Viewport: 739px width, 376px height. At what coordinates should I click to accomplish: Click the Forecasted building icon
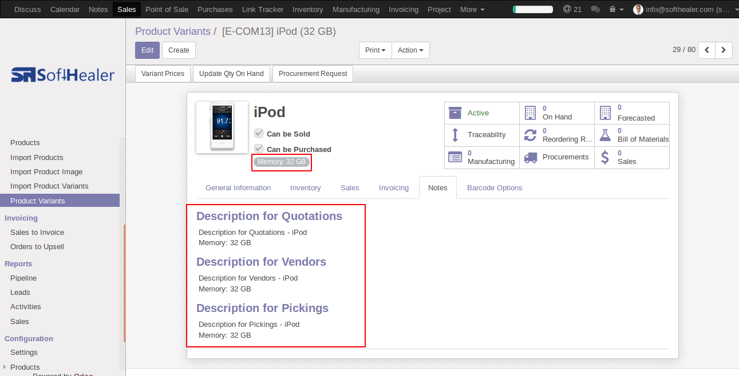point(605,113)
